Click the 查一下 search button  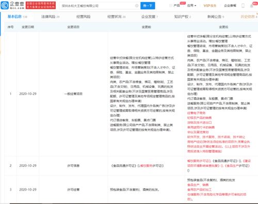click(148, 6)
